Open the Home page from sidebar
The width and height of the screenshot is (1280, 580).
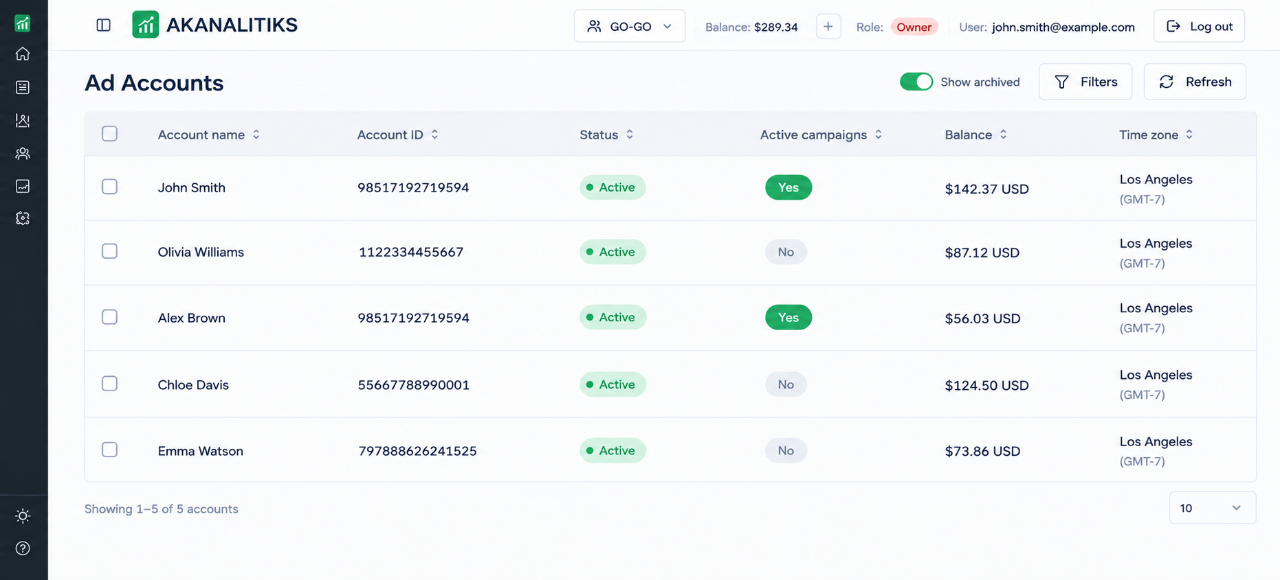pos(23,54)
